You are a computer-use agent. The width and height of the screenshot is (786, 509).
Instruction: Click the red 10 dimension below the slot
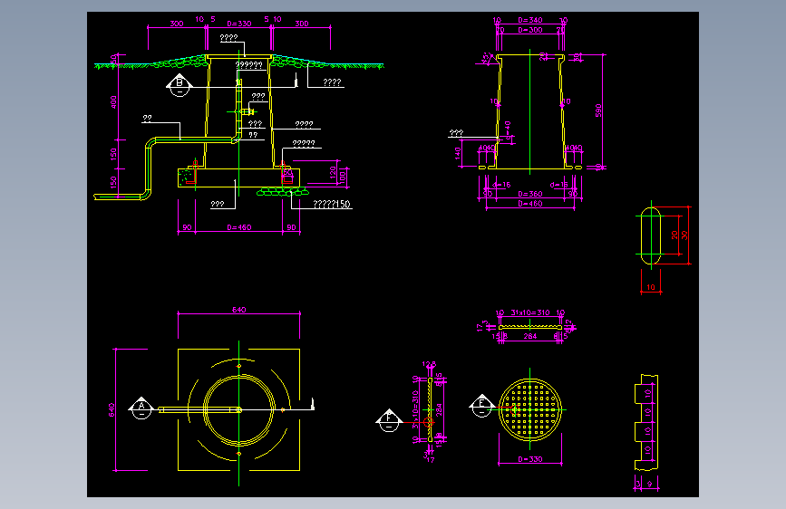click(651, 287)
